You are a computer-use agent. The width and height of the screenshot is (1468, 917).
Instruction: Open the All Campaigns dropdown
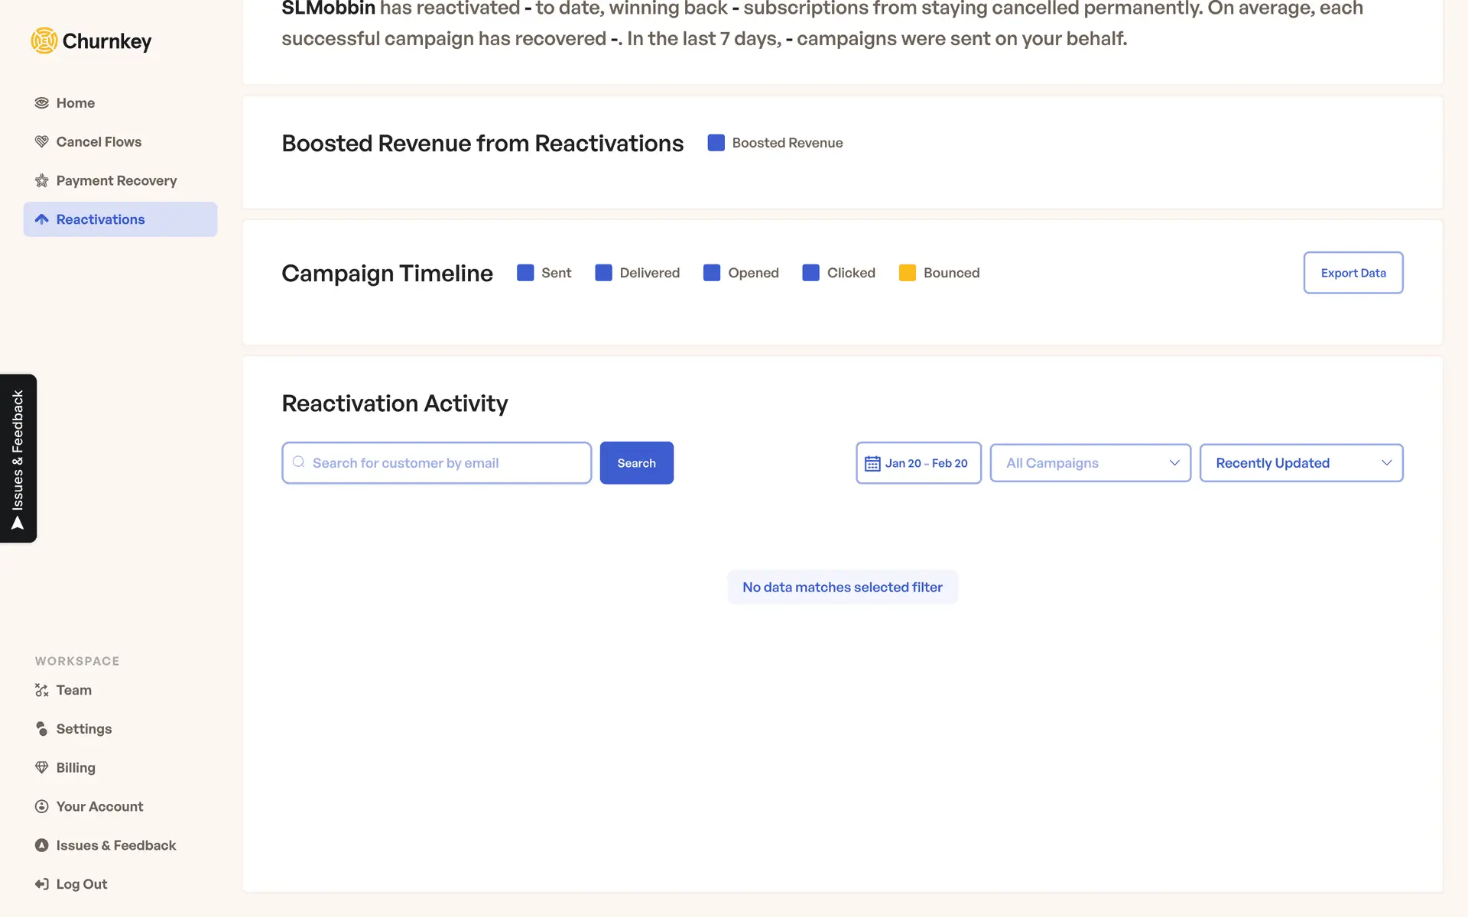pos(1090,463)
